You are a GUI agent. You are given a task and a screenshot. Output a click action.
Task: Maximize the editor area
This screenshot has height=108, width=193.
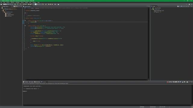point(149,6)
